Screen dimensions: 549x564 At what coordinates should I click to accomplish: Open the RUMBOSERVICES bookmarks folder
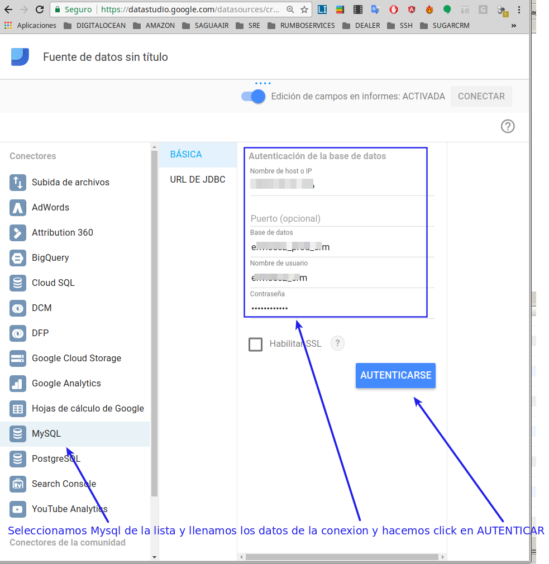[301, 26]
